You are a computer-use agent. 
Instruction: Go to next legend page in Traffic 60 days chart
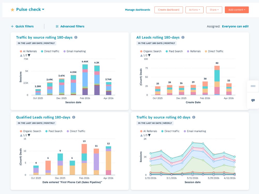(149, 135)
